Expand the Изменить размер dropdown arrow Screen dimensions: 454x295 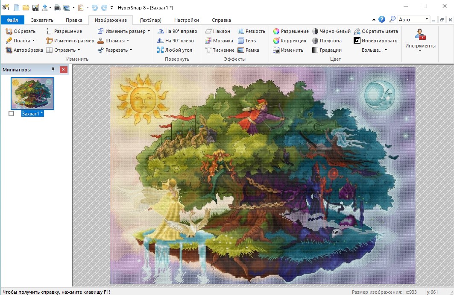point(149,31)
